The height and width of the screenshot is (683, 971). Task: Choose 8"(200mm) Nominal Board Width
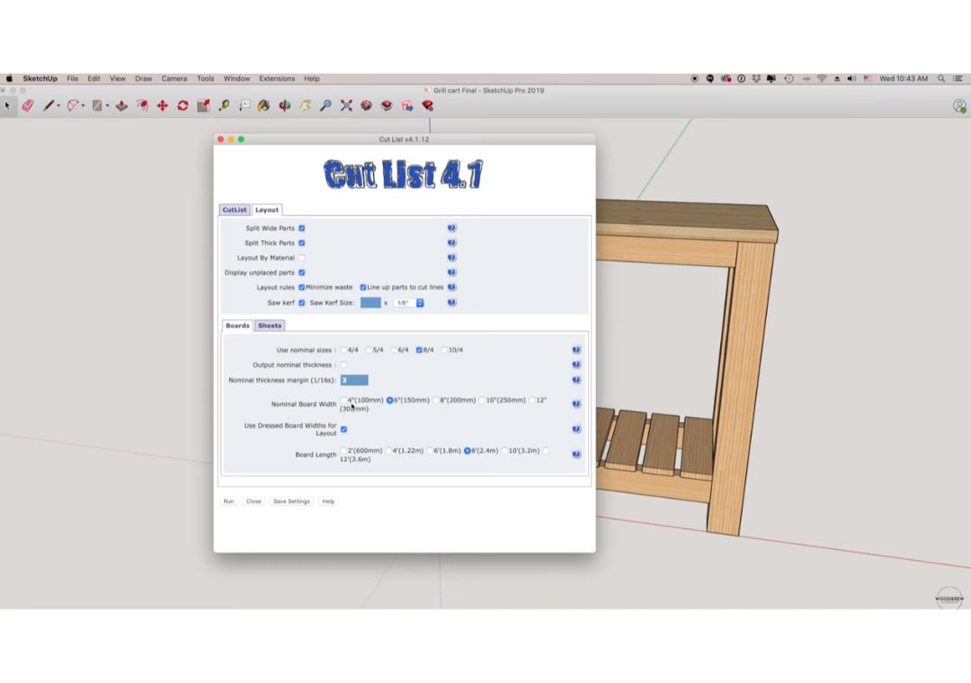point(437,400)
